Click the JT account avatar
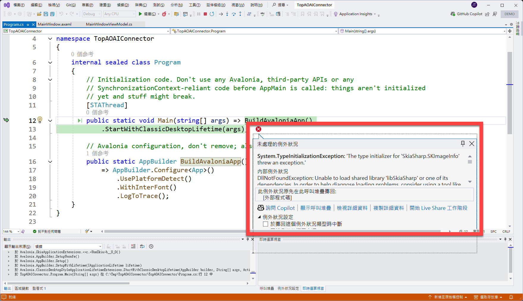 (x=474, y=5)
